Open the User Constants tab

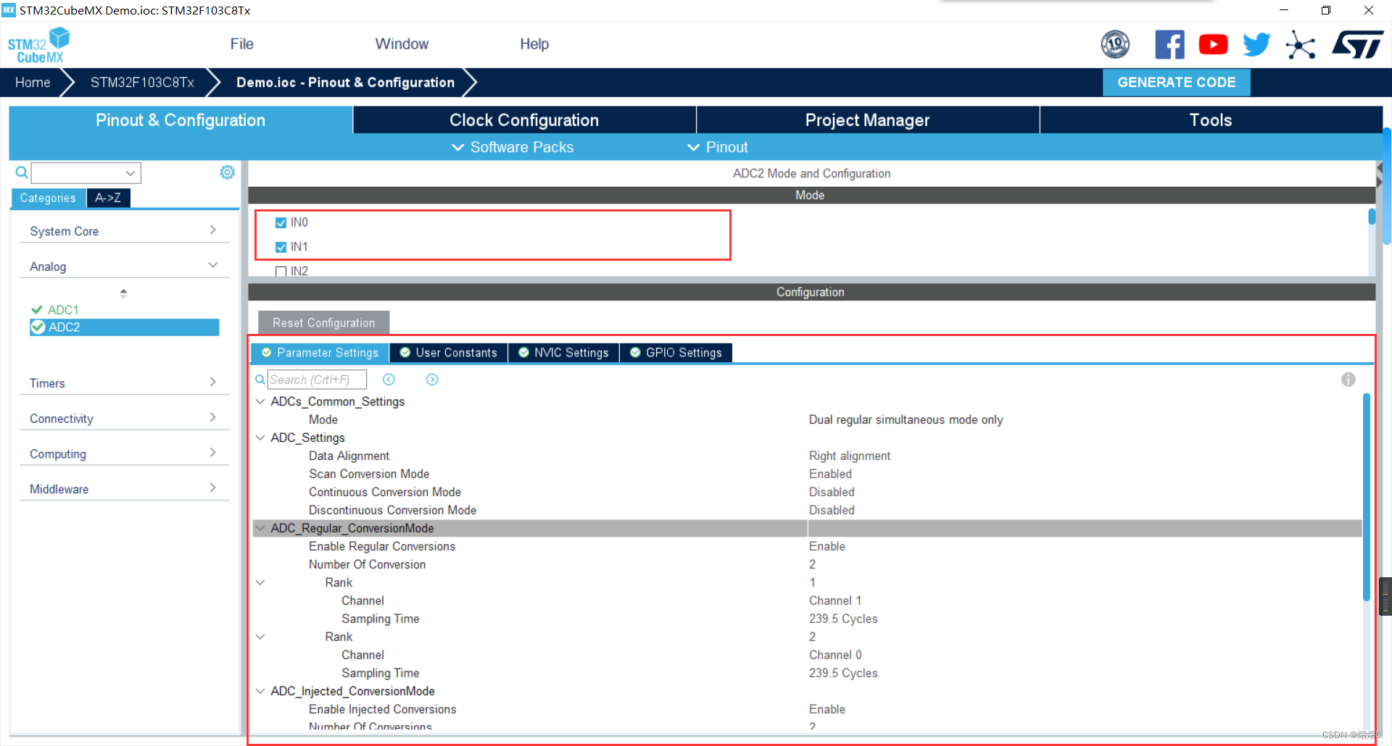tap(449, 353)
